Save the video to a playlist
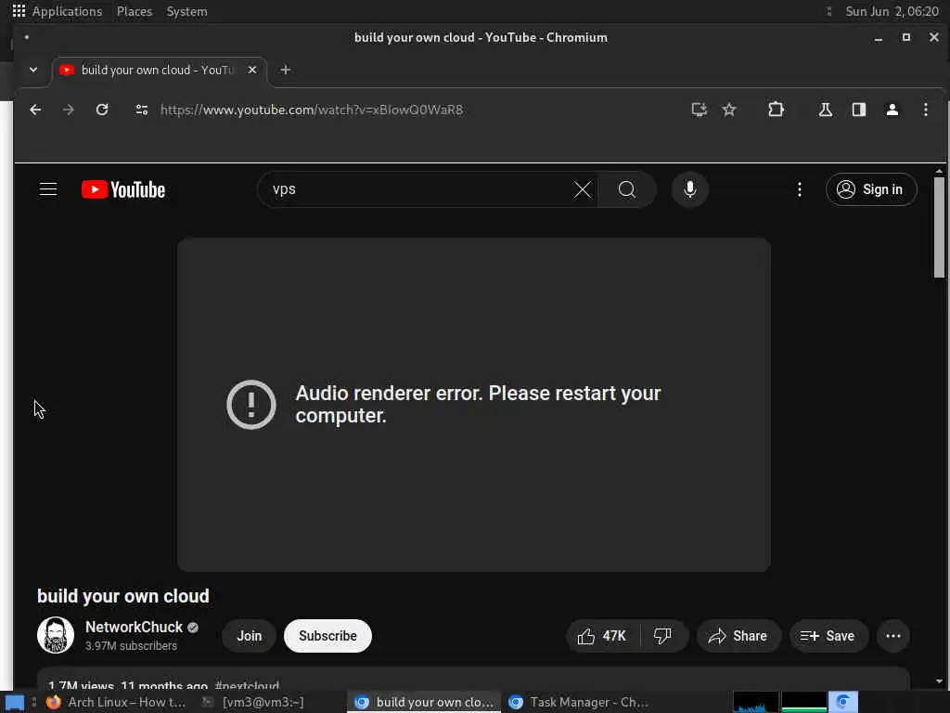The width and height of the screenshot is (950, 713). (828, 636)
